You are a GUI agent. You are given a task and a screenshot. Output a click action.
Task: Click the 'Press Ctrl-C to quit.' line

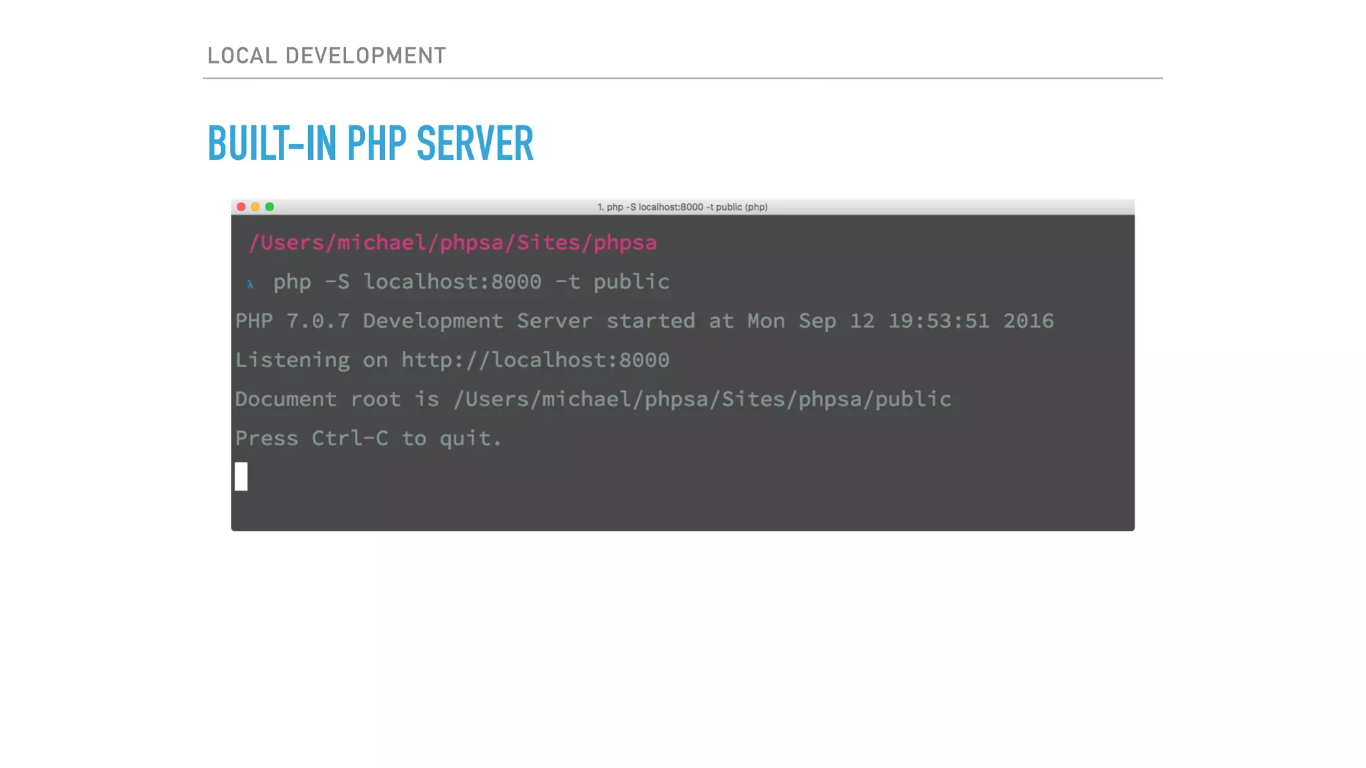pos(368,438)
